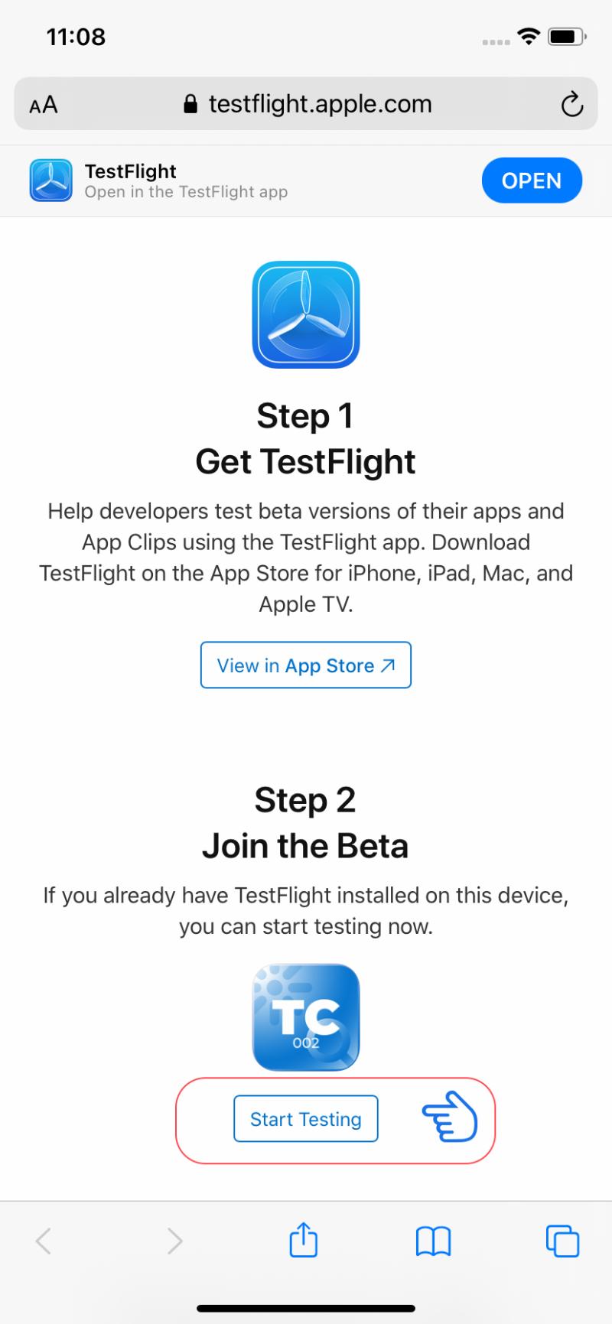This screenshot has height=1324, width=612.
Task: Tap the Share icon in bottom toolbar
Action: point(304,1241)
